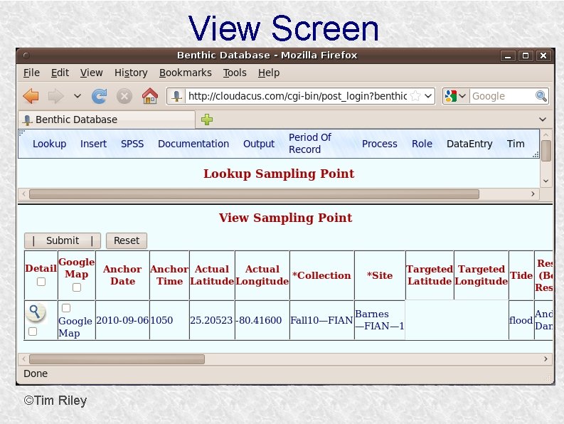Go back with the orange Back arrow

tap(31, 96)
